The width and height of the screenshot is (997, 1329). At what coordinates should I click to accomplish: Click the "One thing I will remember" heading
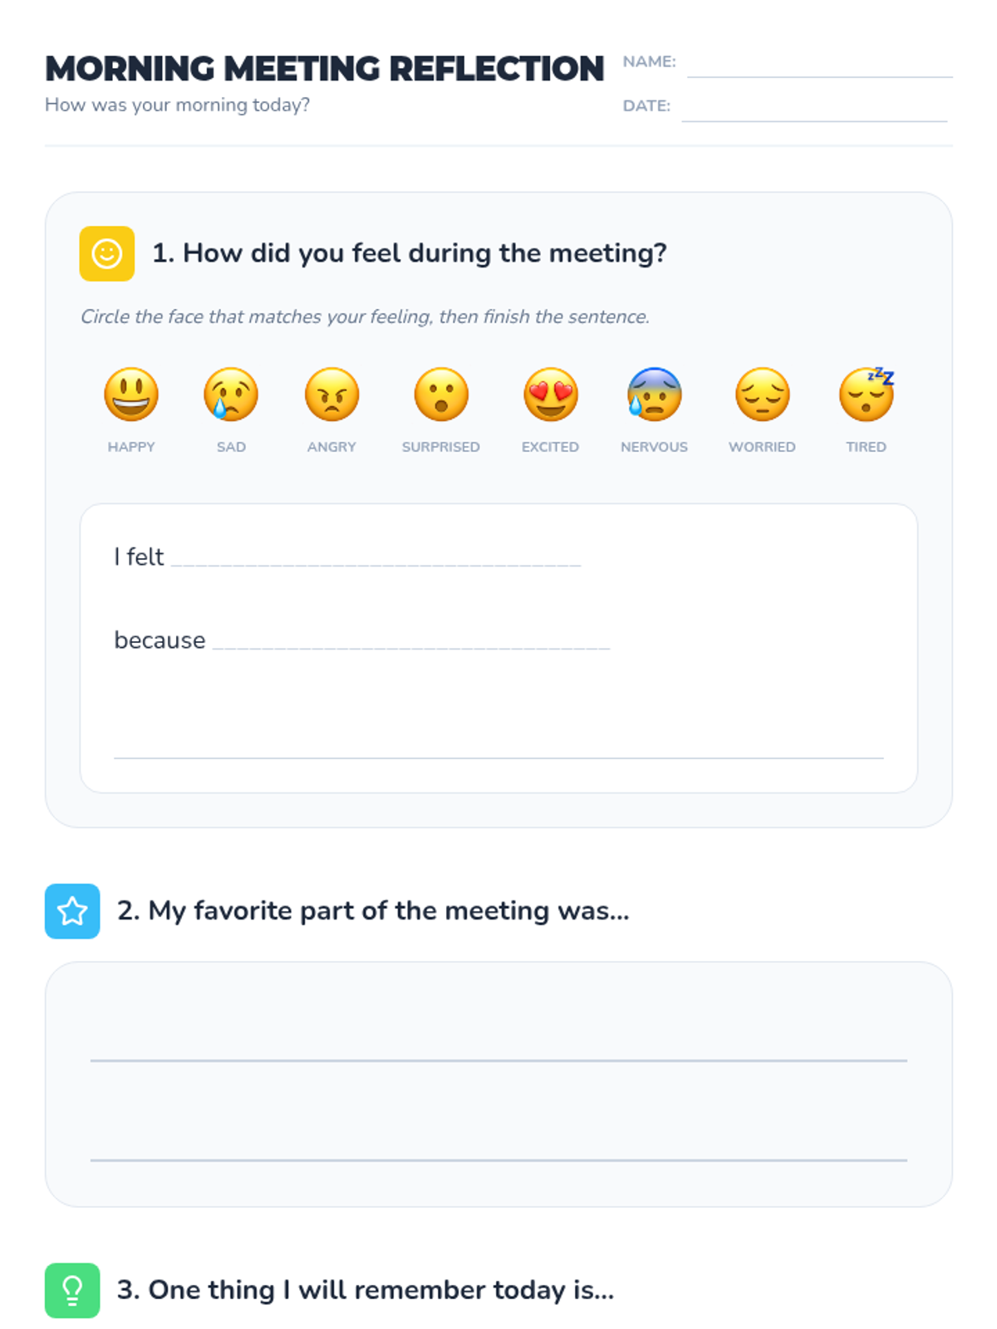point(366,1290)
